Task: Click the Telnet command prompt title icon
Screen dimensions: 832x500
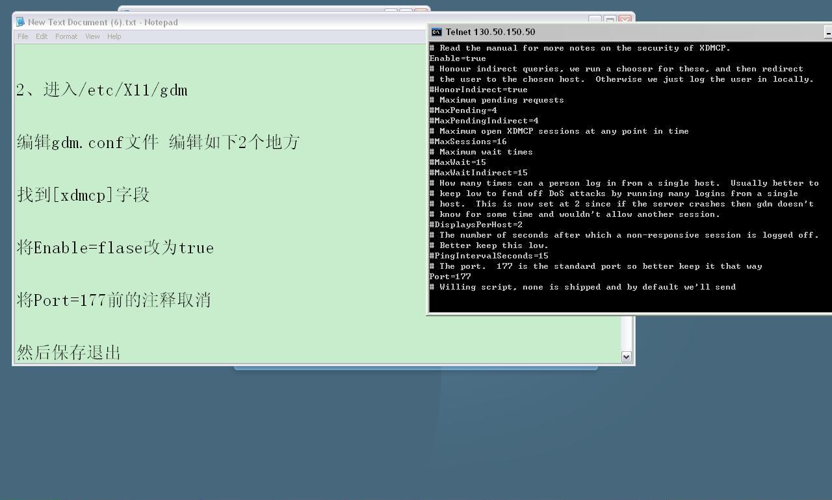Action: (437, 32)
